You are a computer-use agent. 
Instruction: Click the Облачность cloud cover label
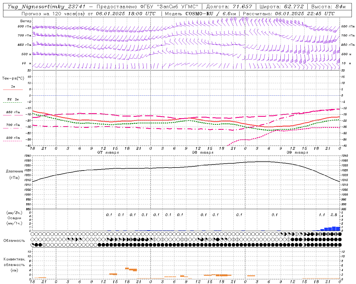point(14,241)
